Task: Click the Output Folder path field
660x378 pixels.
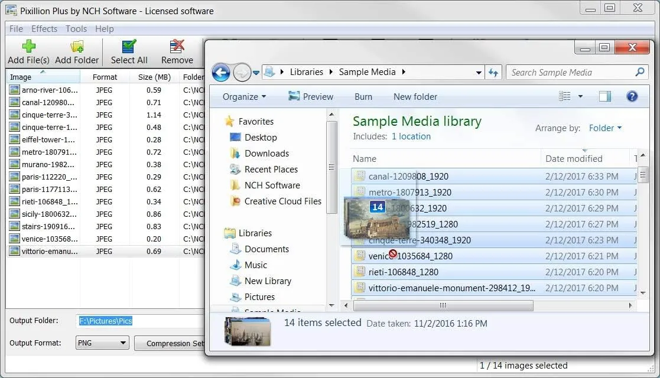Action: pyautogui.click(x=141, y=321)
